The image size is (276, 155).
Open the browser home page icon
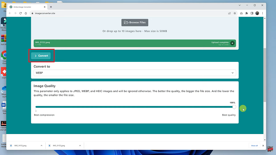(26, 13)
